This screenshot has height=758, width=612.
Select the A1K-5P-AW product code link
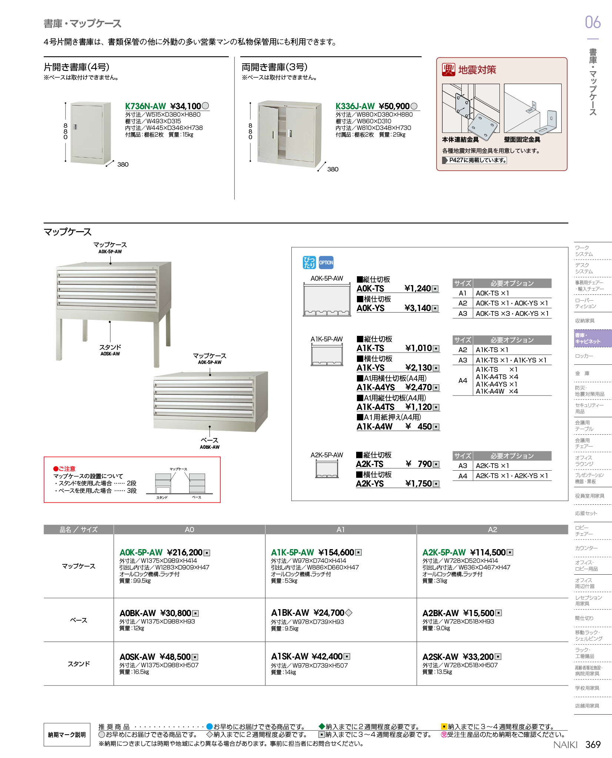[292, 552]
